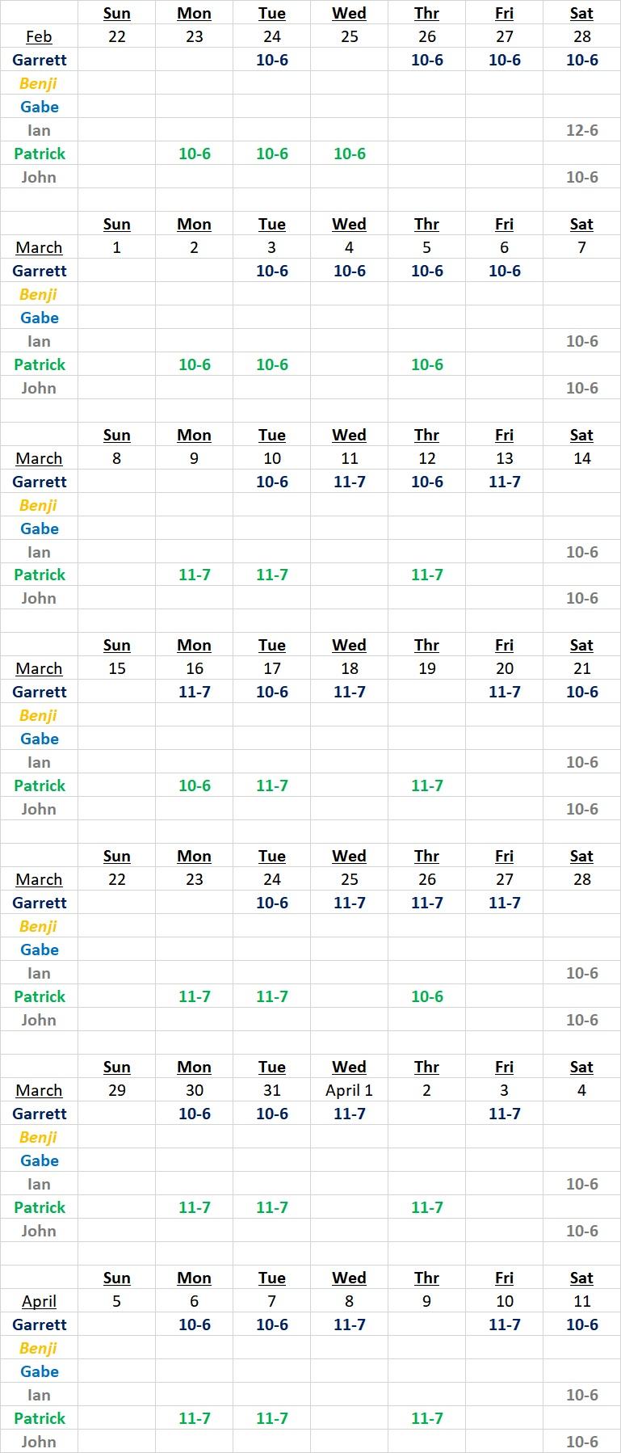Screen dimensions: 621x1453
Task: Click Garrett's 11-7 shift on April 3
Action: (504, 1114)
